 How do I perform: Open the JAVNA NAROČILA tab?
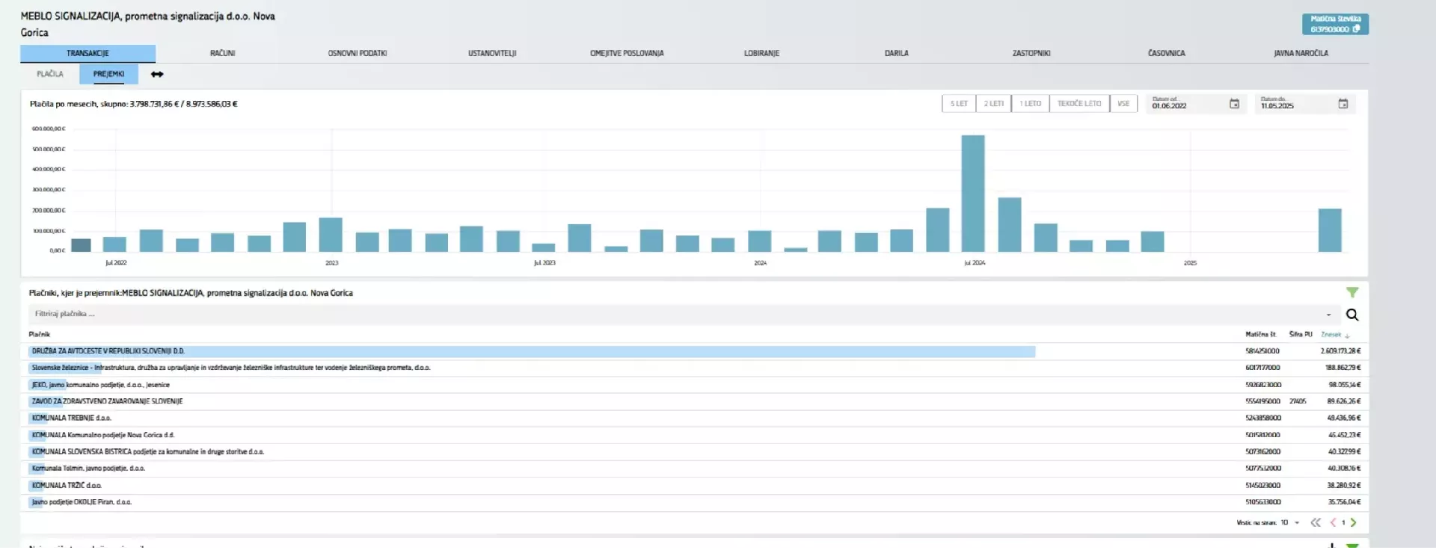[x=1301, y=53]
